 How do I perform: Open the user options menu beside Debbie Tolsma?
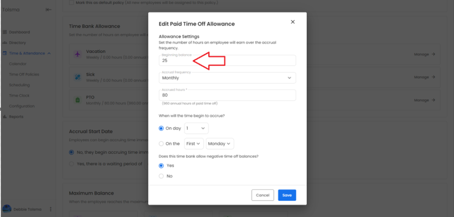[x=51, y=209]
